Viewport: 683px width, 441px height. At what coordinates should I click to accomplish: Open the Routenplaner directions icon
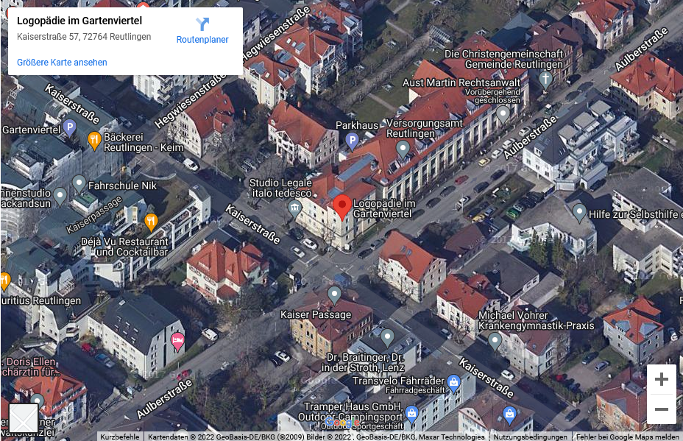click(202, 24)
